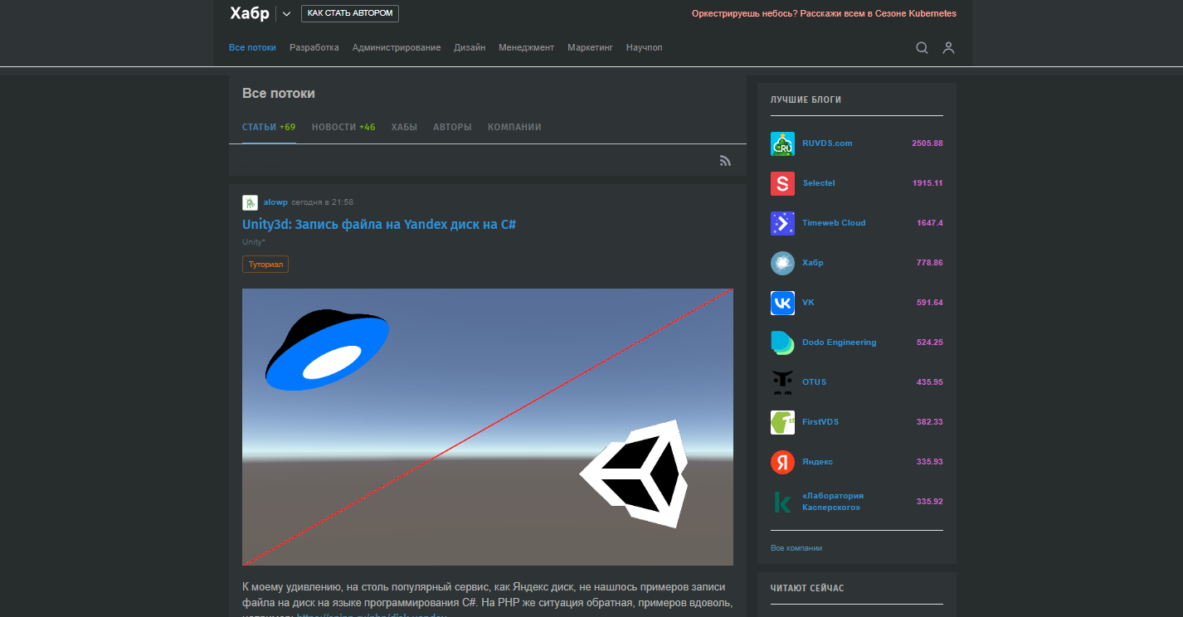Open the Дизайн flow
Viewport: 1183px width, 617px height.
pos(470,48)
